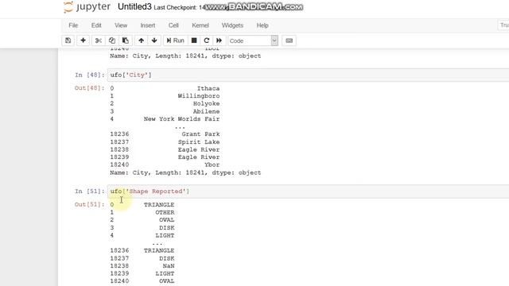Screen dimensions: 509x286
Task: Rename notebook by clicking Untitled3 title
Action: [134, 7]
